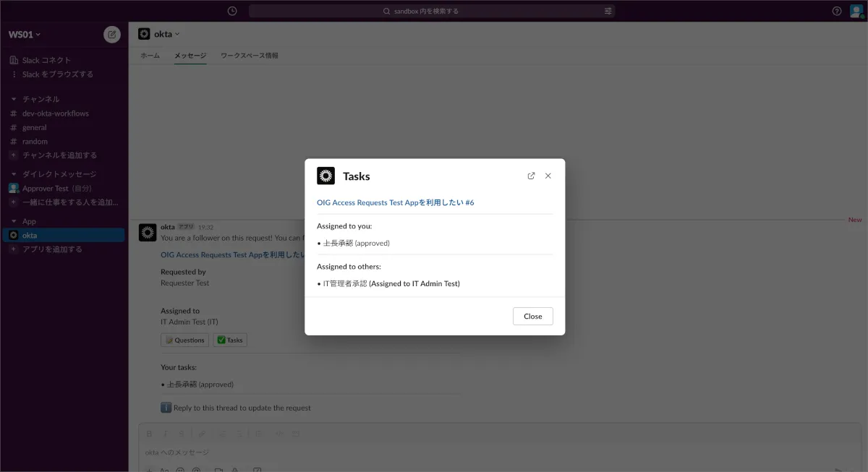Viewport: 868px width, 472px height.
Task: Switch to the メッセージ tab
Action: (x=190, y=56)
